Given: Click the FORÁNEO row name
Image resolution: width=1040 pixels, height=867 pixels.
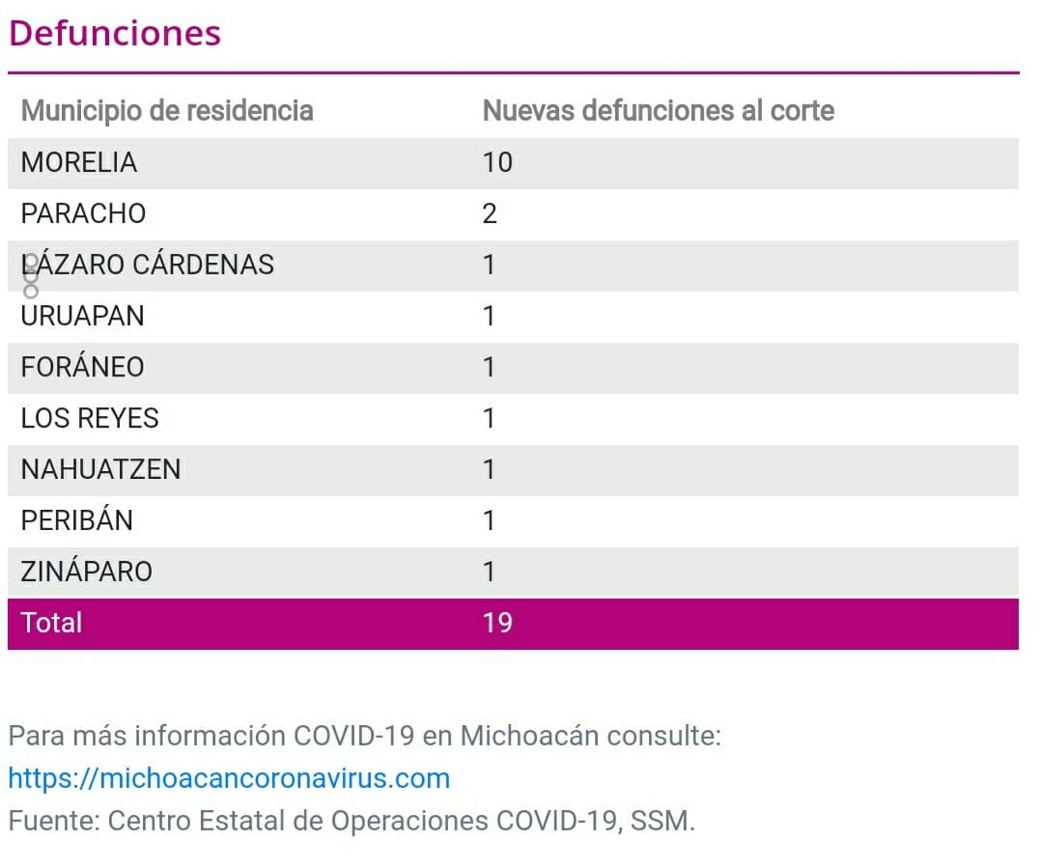Looking at the screenshot, I should (82, 367).
